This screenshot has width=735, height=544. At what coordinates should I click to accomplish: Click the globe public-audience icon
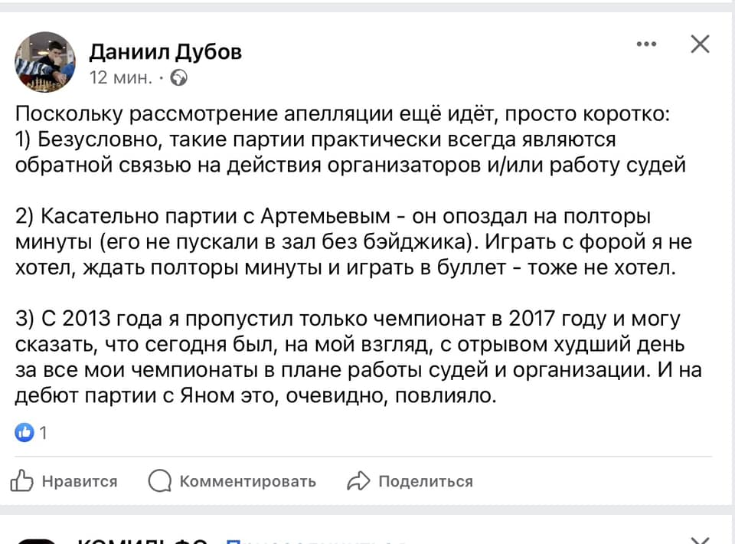point(179,77)
